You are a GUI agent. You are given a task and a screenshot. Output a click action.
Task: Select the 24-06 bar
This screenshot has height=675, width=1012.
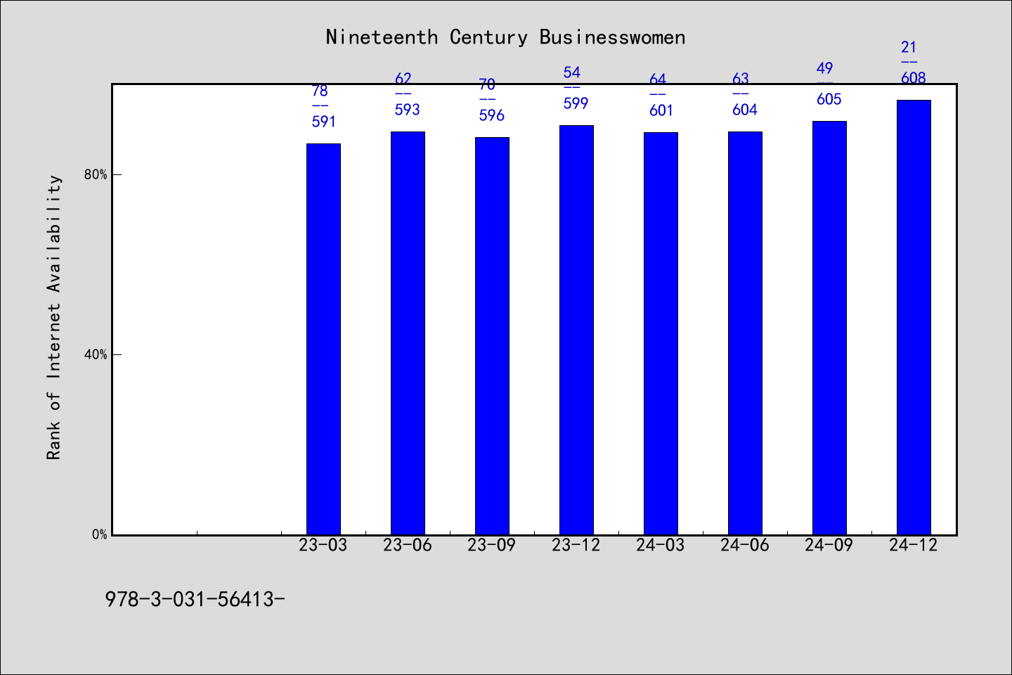pyautogui.click(x=745, y=333)
